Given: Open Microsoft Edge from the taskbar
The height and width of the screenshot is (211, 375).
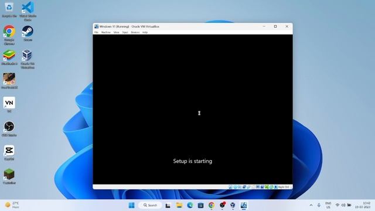Looking at the screenshot, I should [x=190, y=205].
